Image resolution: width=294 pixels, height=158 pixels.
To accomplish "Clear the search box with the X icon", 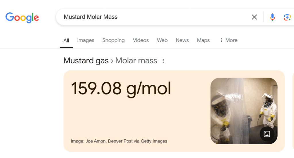I will (254, 17).
